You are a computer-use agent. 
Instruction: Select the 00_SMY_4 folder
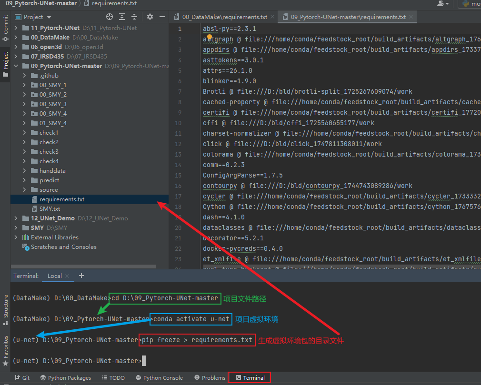tap(53, 113)
